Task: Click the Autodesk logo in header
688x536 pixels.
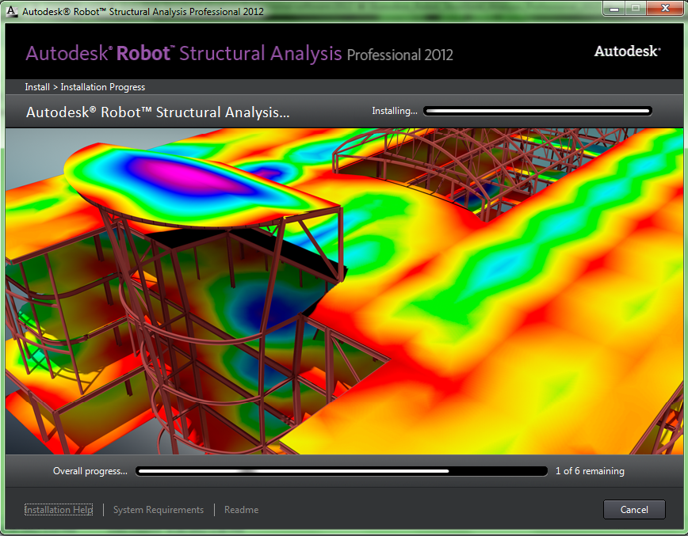Action: point(628,51)
